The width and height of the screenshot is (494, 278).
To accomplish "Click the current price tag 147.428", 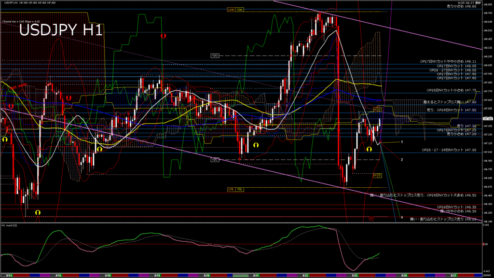I will tap(486, 118).
